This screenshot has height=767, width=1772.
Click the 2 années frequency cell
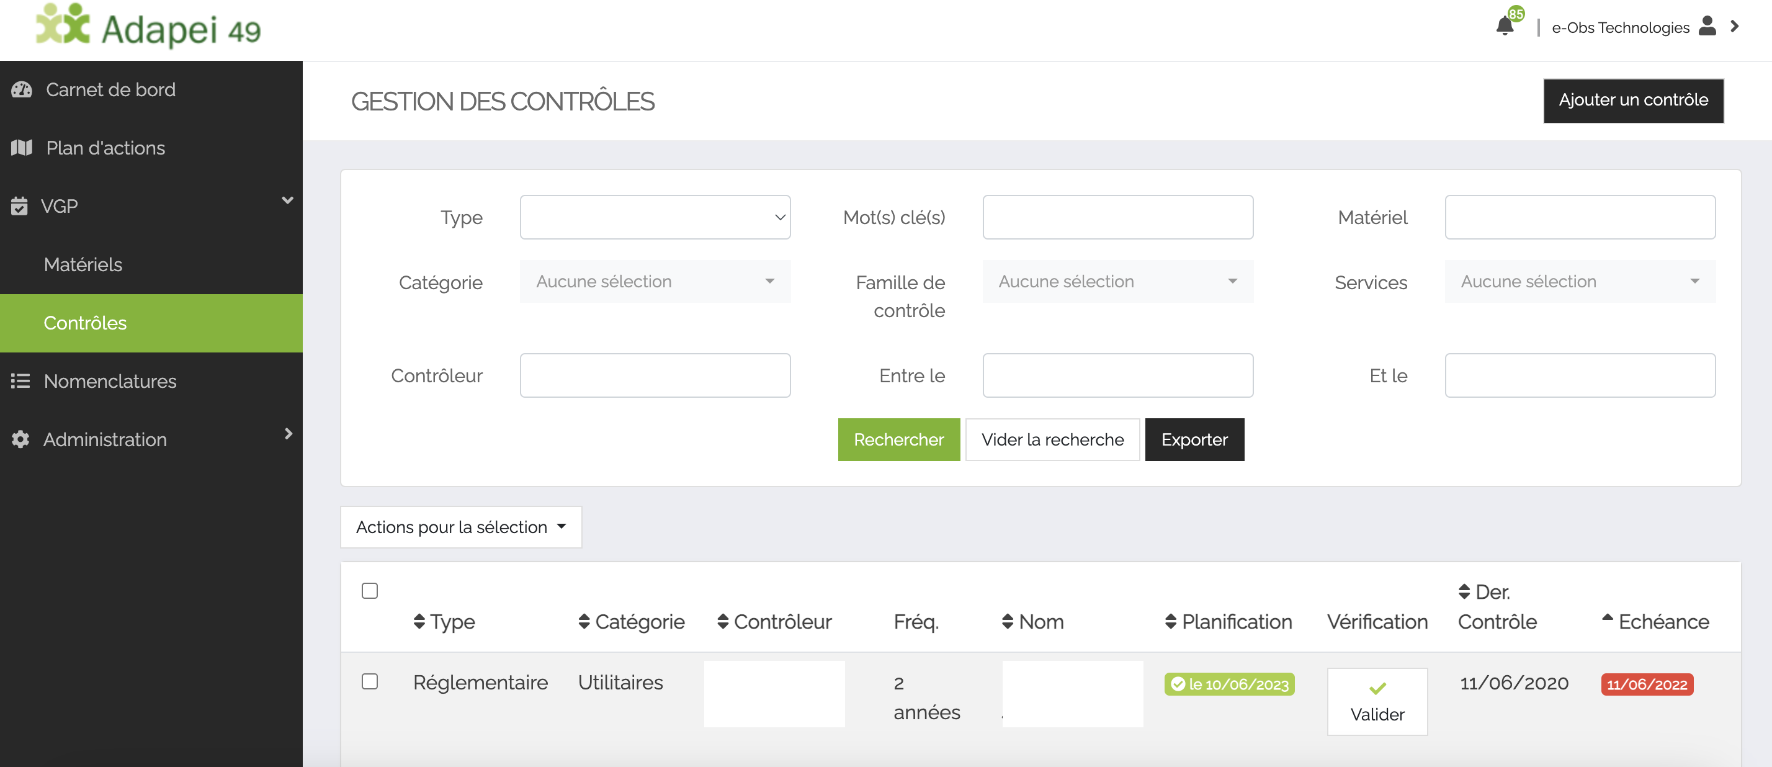pyautogui.click(x=926, y=697)
